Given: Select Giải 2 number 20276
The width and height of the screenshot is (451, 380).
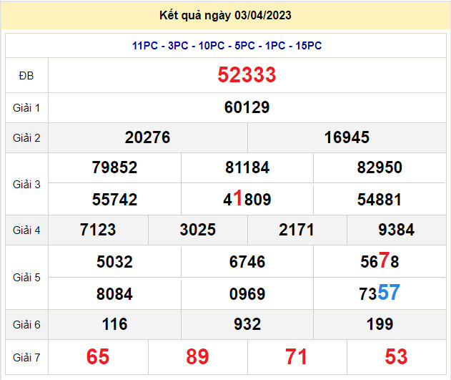Looking at the screenshot, I should 147,137.
